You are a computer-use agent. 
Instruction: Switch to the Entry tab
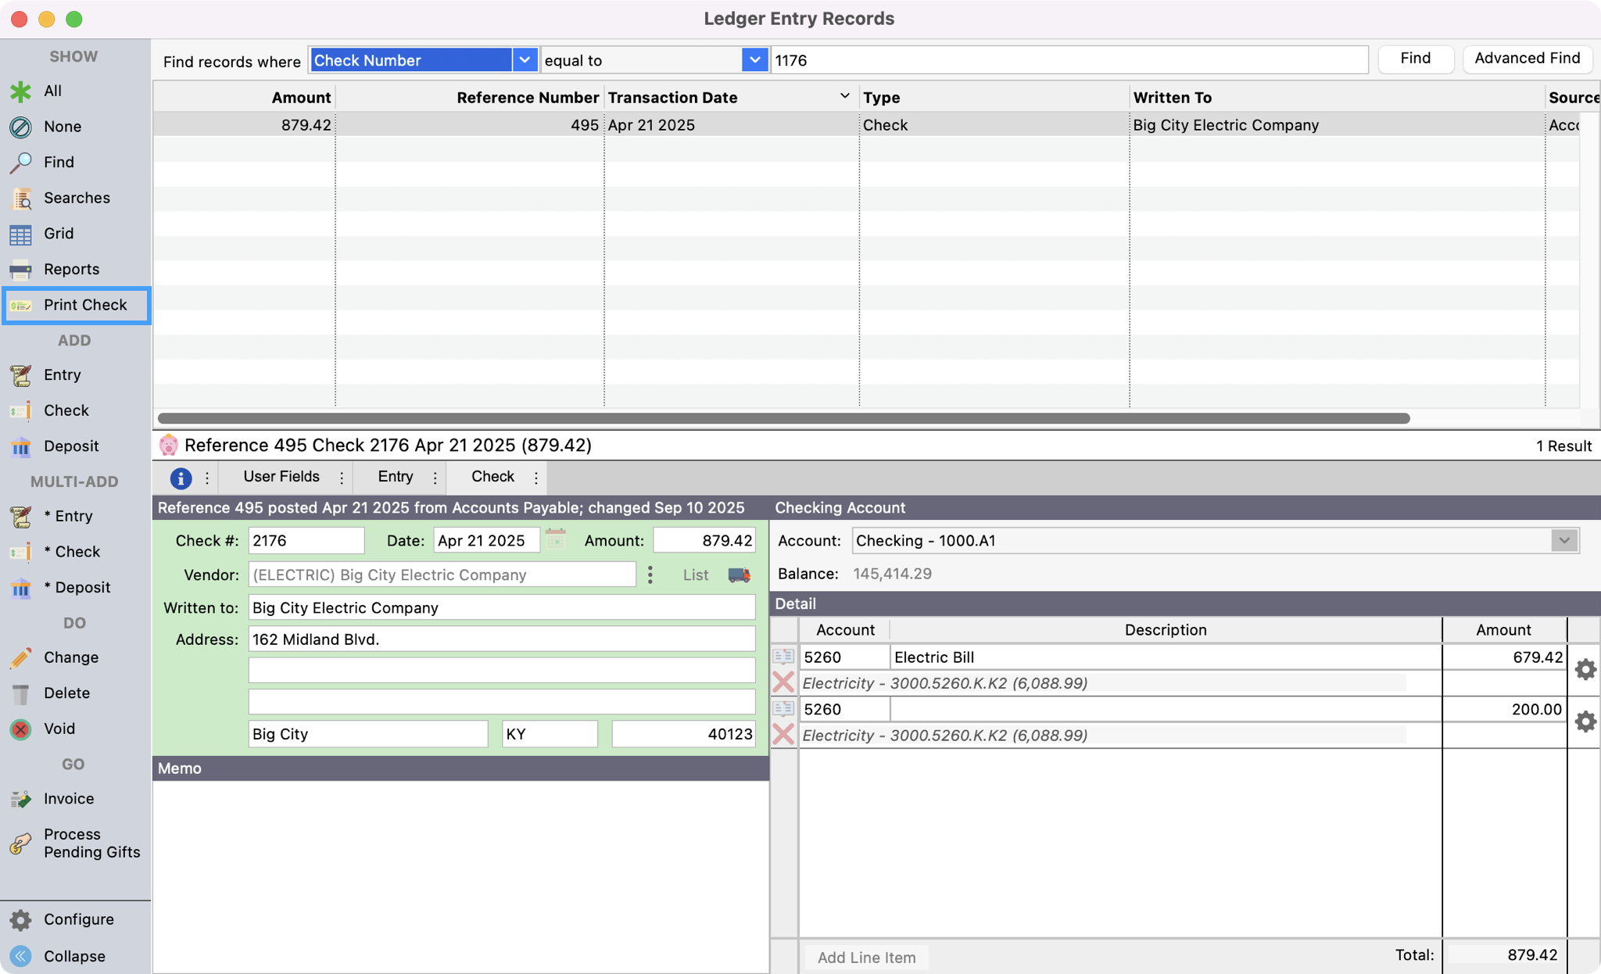[396, 477]
